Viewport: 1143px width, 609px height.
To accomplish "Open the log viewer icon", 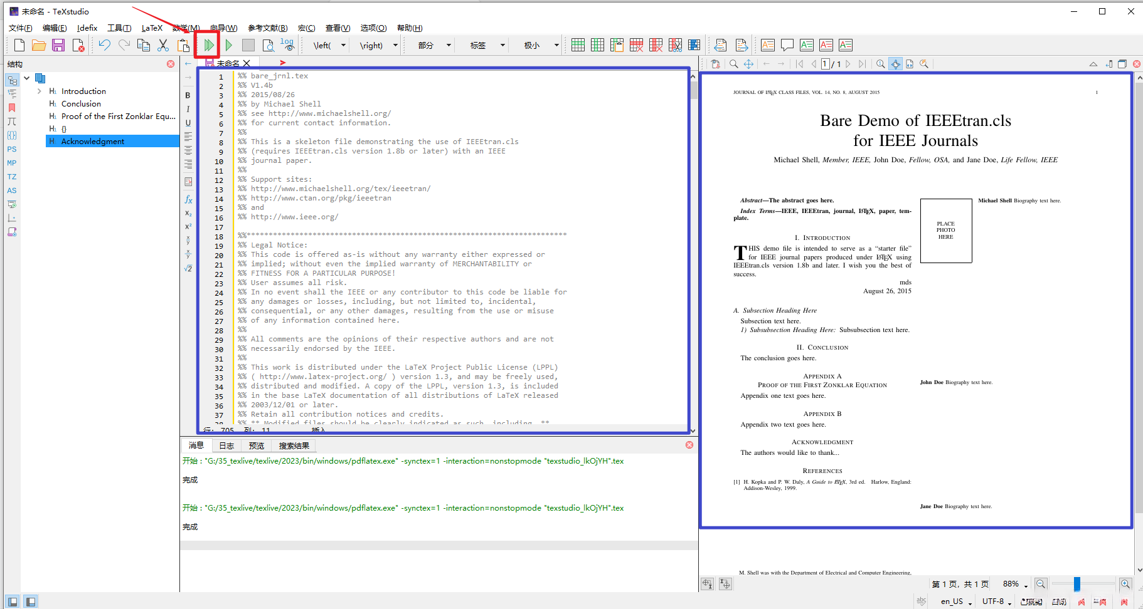I will (287, 45).
